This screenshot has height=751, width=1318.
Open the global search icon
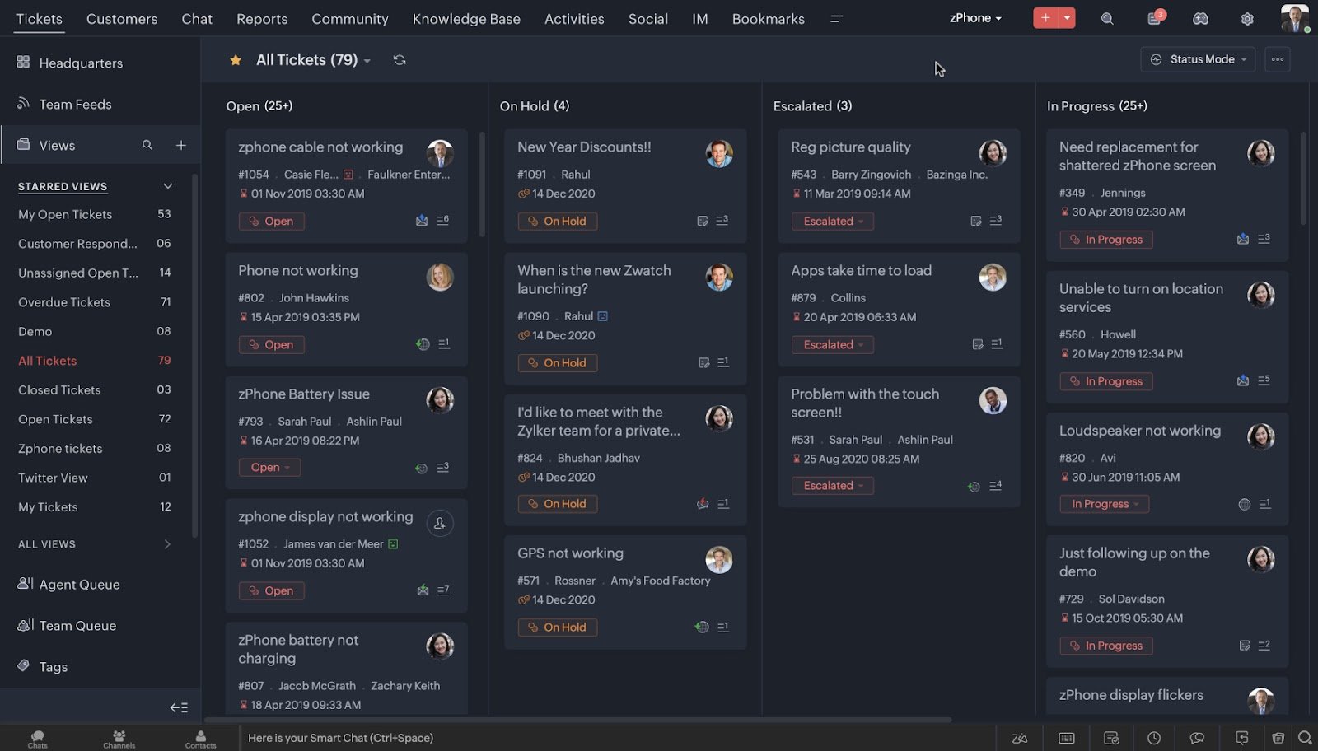click(x=1107, y=17)
